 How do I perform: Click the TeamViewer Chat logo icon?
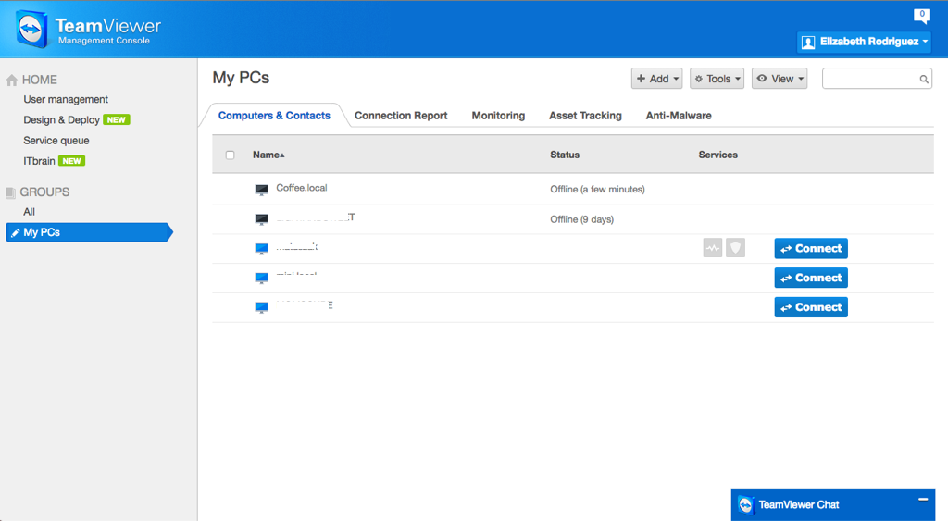(746, 504)
